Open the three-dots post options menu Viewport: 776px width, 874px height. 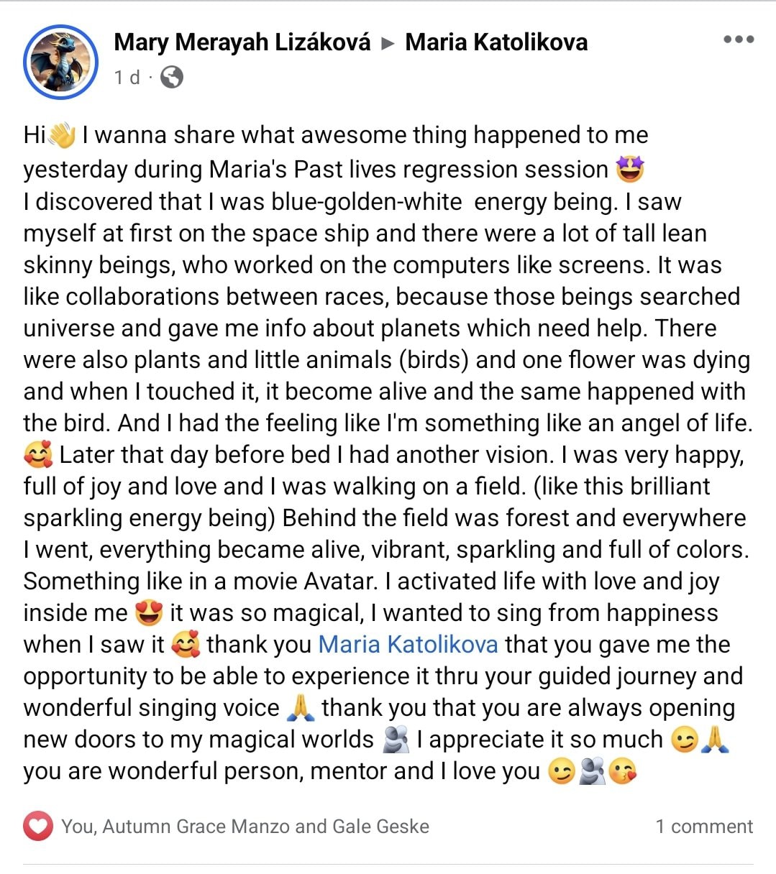click(x=739, y=40)
